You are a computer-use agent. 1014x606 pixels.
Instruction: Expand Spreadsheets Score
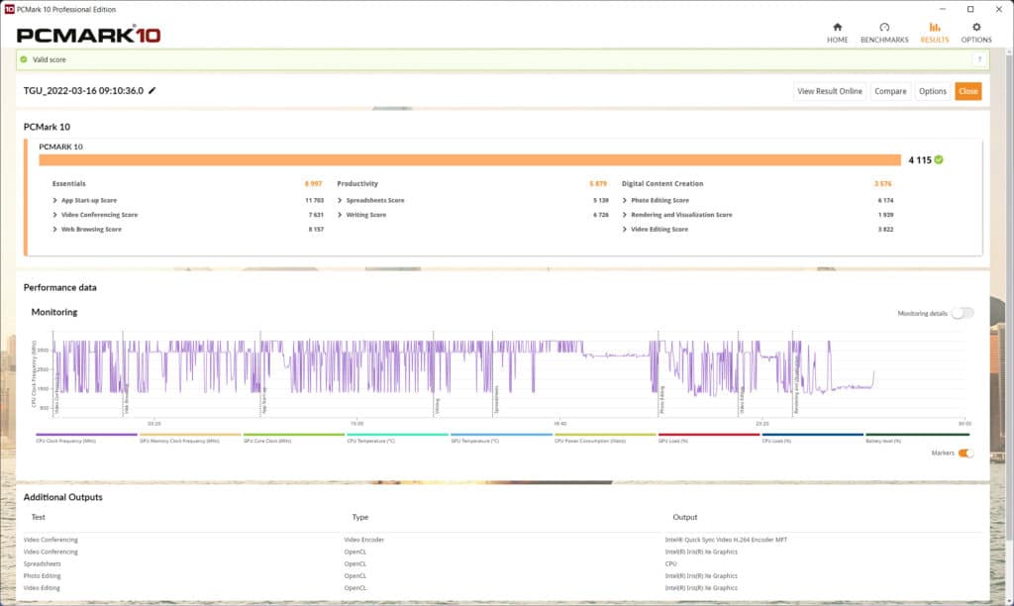click(x=340, y=200)
